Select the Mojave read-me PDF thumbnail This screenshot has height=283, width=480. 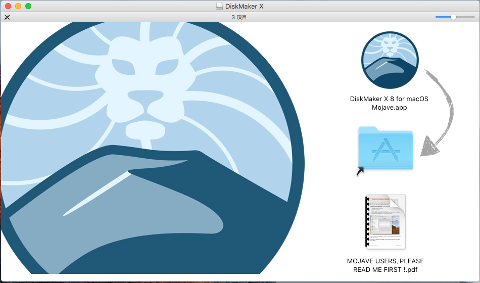coord(385,221)
